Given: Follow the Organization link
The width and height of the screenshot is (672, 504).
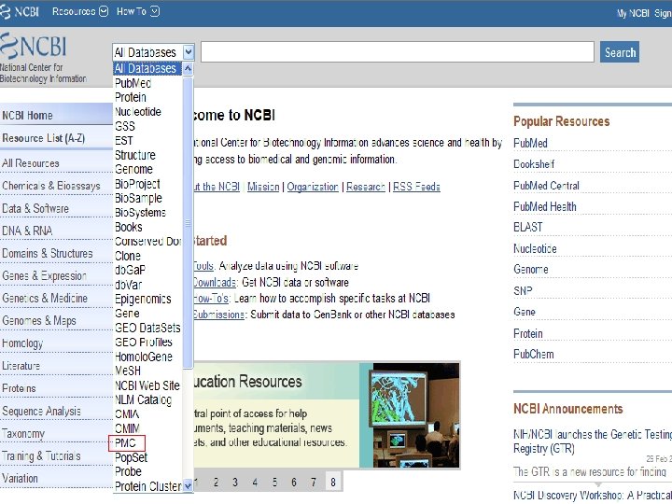Looking at the screenshot, I should click(313, 187).
